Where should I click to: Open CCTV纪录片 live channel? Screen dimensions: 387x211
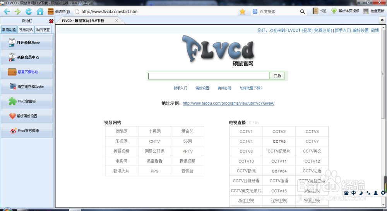(279, 151)
